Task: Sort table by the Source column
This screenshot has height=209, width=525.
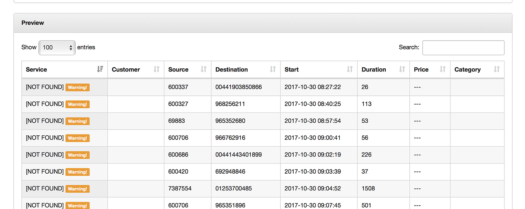Action: [188, 70]
